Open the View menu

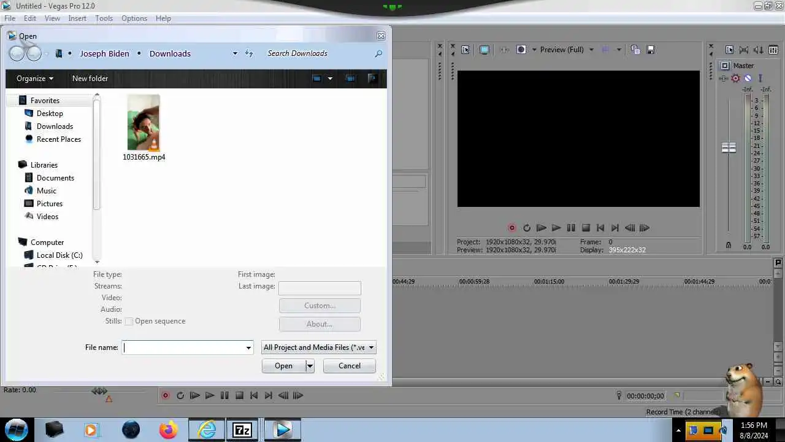(52, 18)
